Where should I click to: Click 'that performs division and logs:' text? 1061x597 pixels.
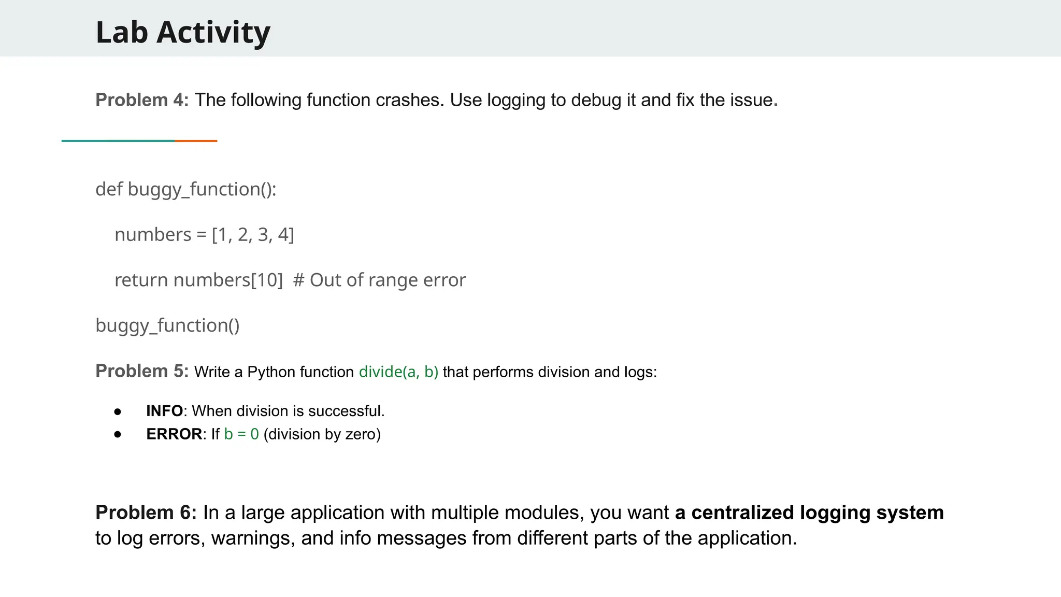click(x=550, y=372)
